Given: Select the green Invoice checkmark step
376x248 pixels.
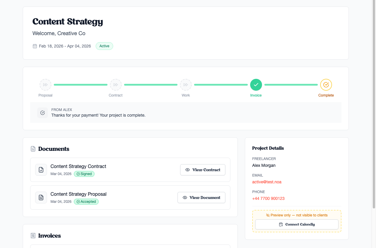Looking at the screenshot, I should point(256,85).
